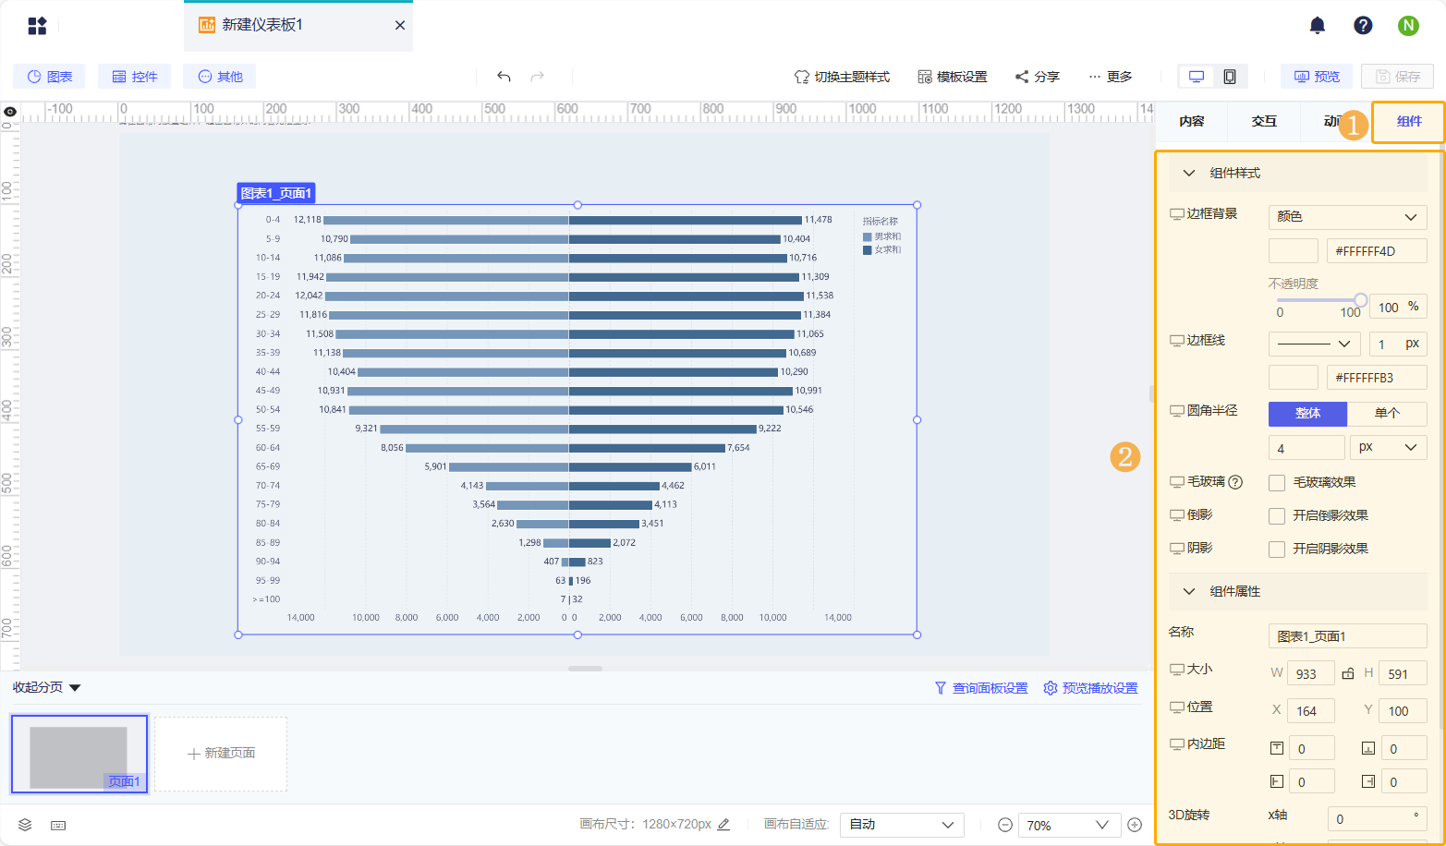Open 模板设置 in the toolbar

953,77
